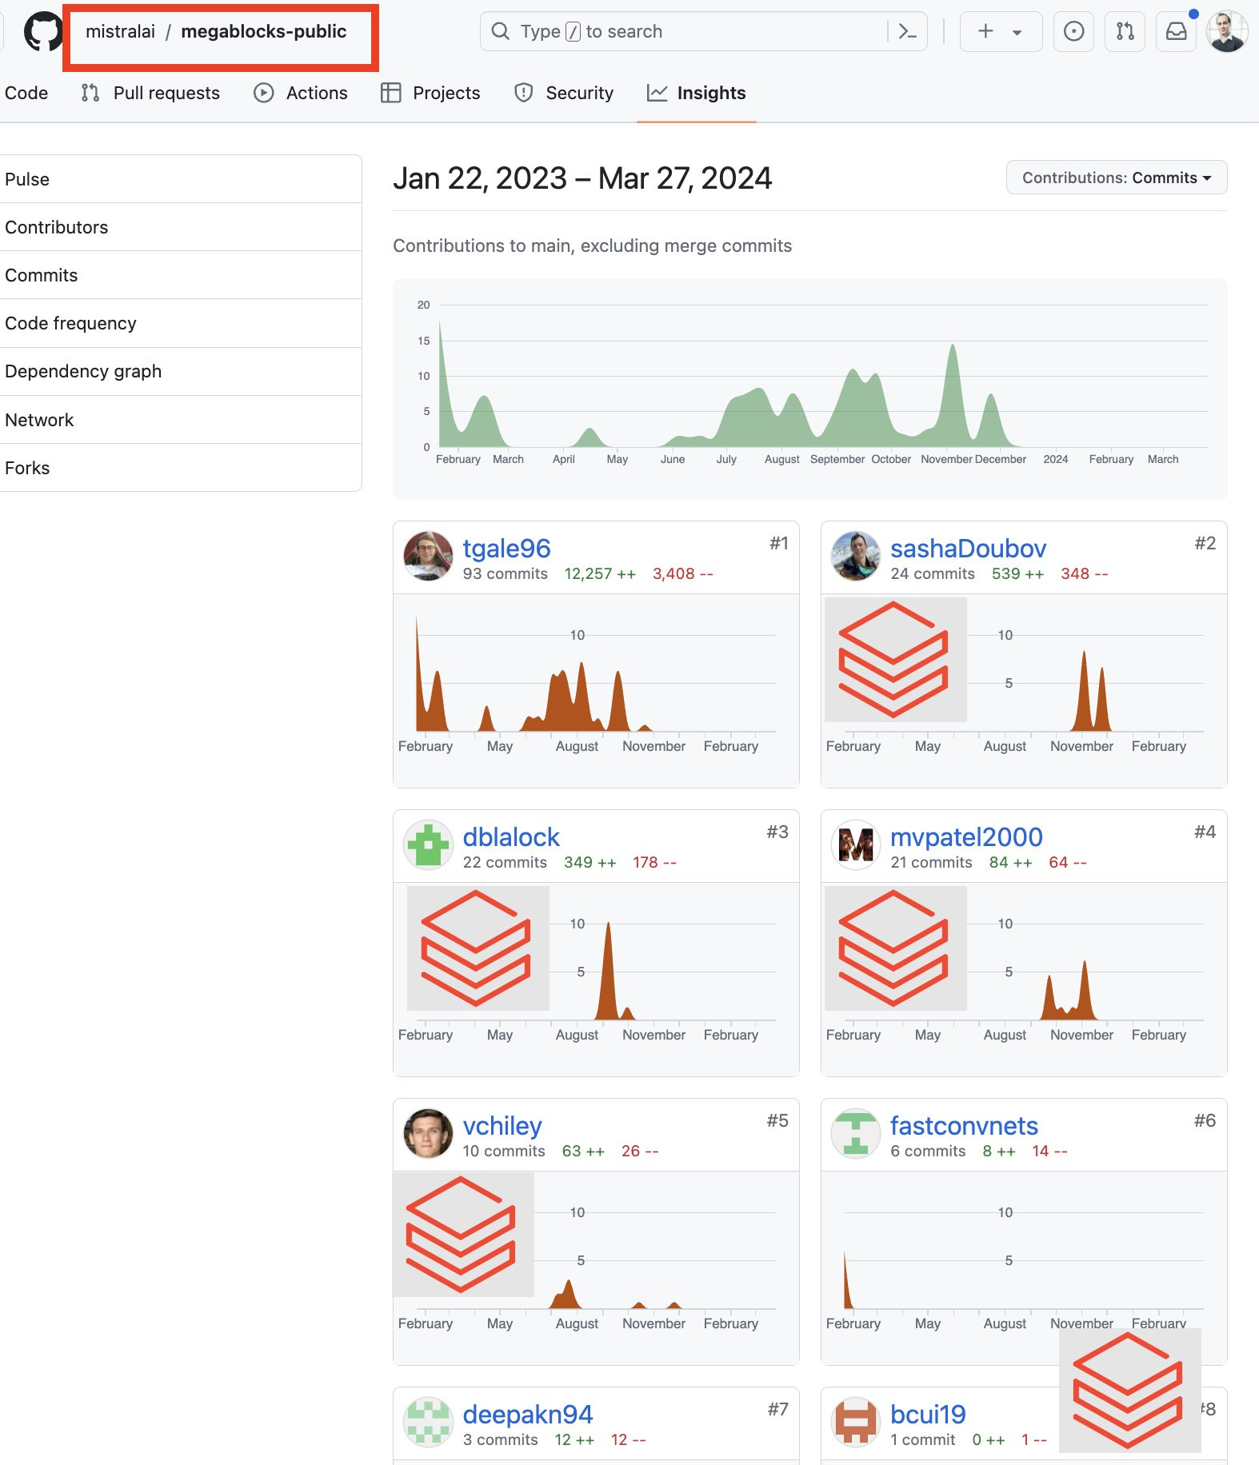Open sashaDoubov profile link
This screenshot has height=1465, width=1259.
pos(968,549)
